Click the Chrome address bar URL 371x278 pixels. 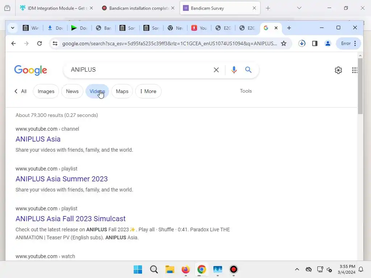(170, 43)
